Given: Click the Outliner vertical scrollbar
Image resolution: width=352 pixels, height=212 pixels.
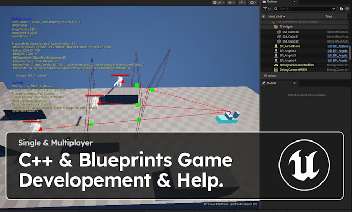Looking at the screenshot, I should (x=350, y=51).
